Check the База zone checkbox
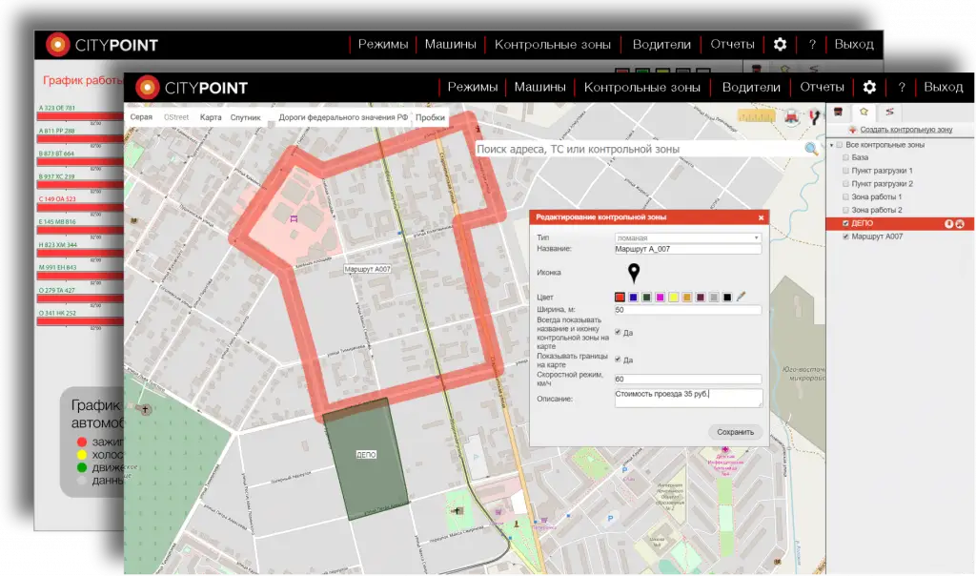Viewport: 976px width, 576px height. [x=845, y=157]
